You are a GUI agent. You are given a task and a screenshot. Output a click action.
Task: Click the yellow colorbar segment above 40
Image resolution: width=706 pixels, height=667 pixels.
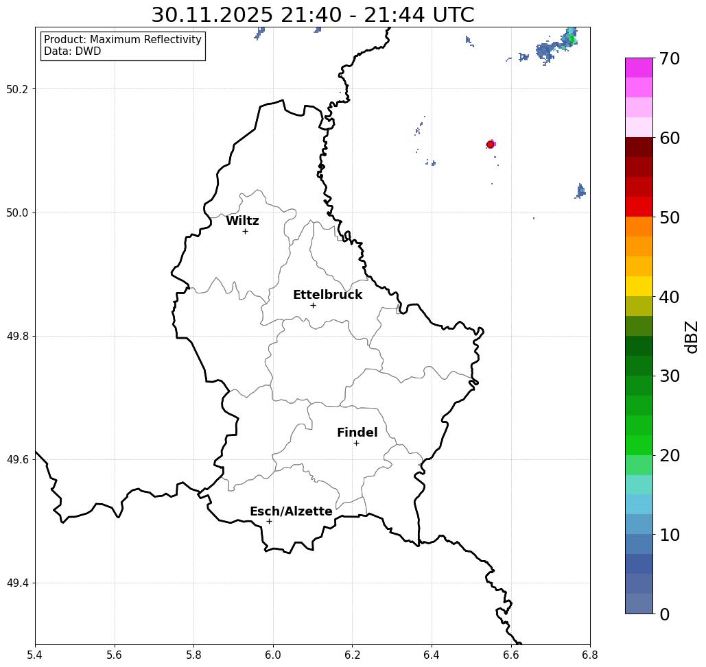tap(639, 286)
